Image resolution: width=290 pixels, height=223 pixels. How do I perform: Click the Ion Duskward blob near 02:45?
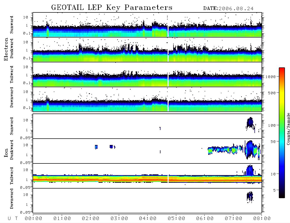(111, 146)
